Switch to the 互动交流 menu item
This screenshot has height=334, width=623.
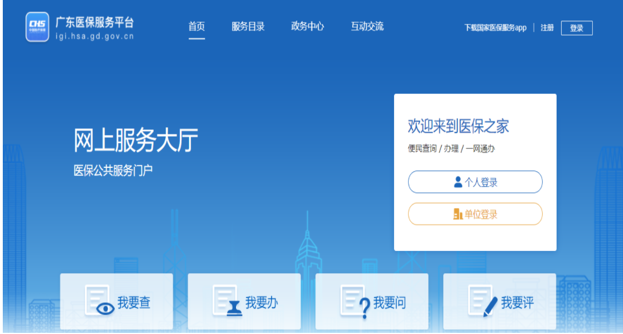pyautogui.click(x=367, y=27)
